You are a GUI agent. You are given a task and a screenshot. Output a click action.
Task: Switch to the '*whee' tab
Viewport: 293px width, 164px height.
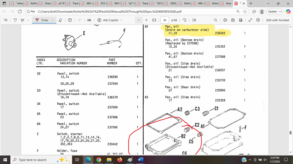[17, 3]
